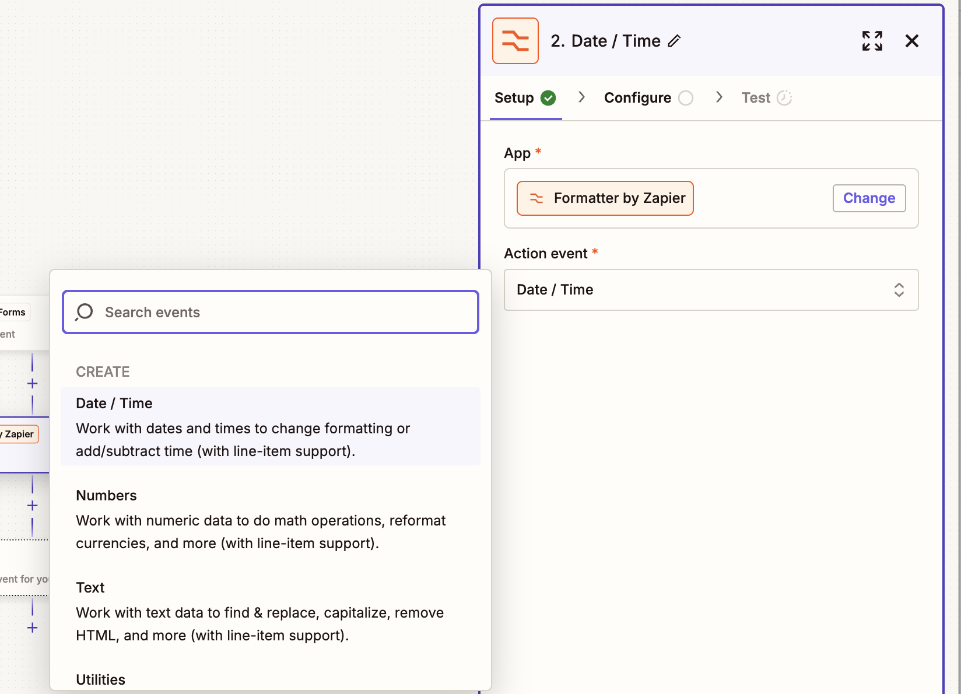This screenshot has height=694, width=961.
Task: Add a step using the middle plus button
Action: (33, 506)
